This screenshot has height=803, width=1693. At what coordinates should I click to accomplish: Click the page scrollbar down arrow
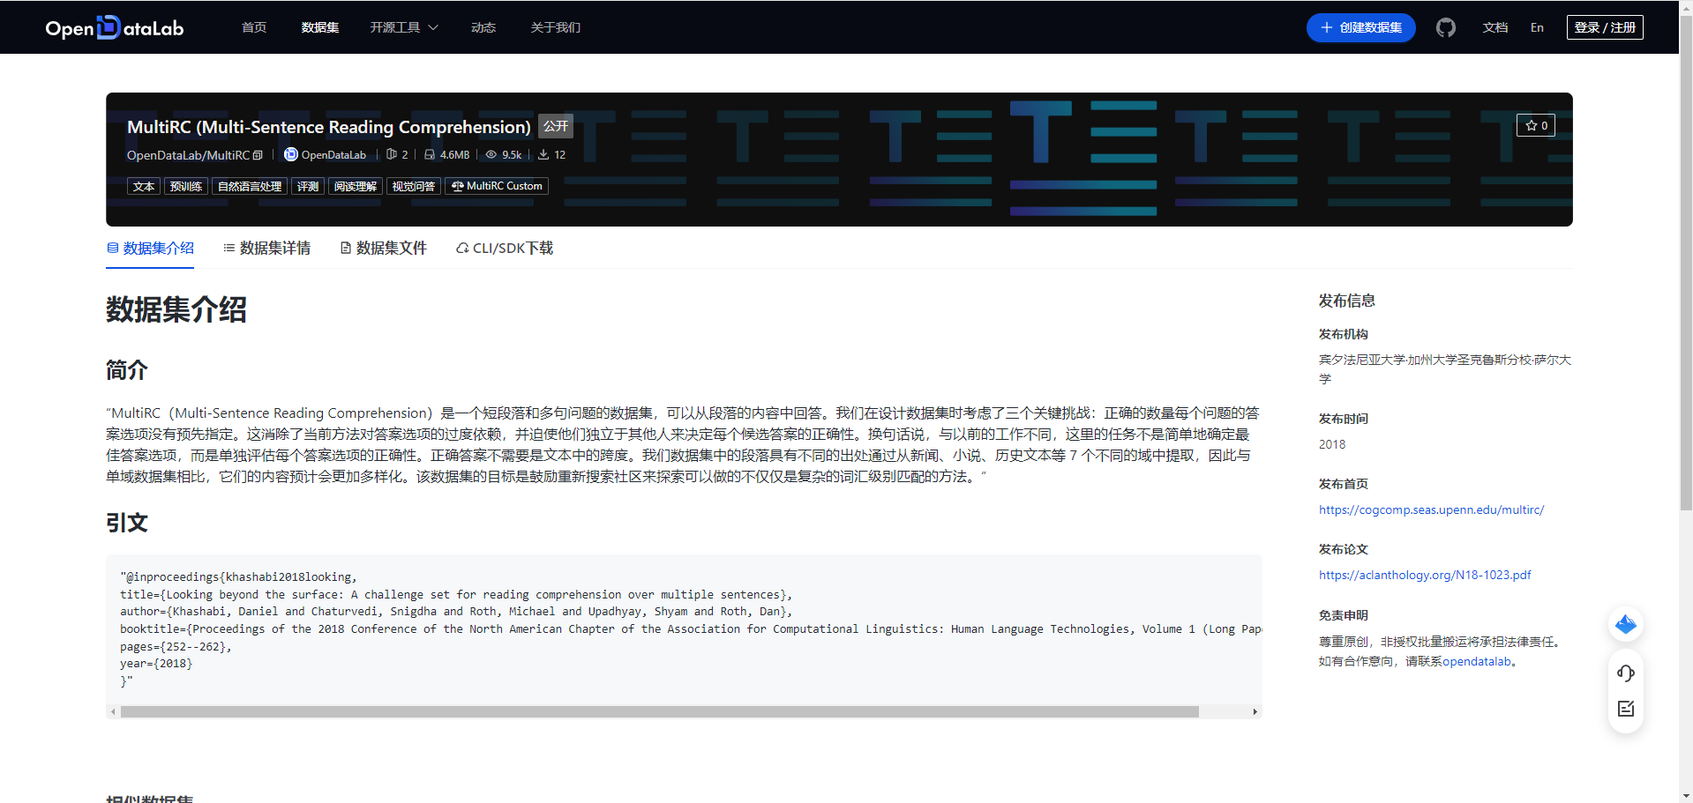coord(1686,796)
